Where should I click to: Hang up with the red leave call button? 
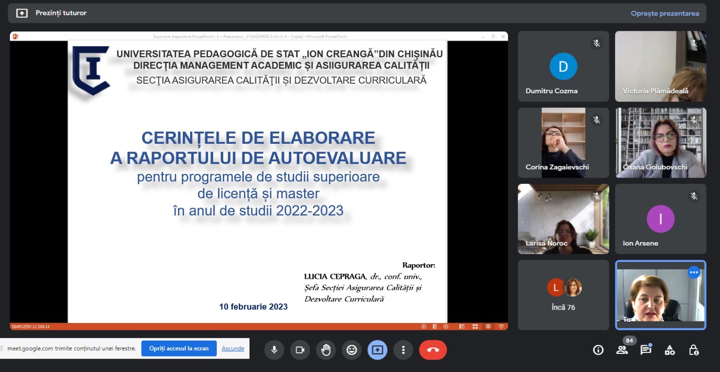pyautogui.click(x=433, y=350)
